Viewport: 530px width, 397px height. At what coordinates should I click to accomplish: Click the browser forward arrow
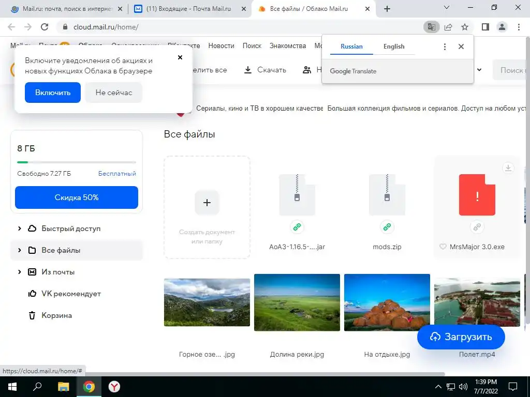(x=28, y=27)
